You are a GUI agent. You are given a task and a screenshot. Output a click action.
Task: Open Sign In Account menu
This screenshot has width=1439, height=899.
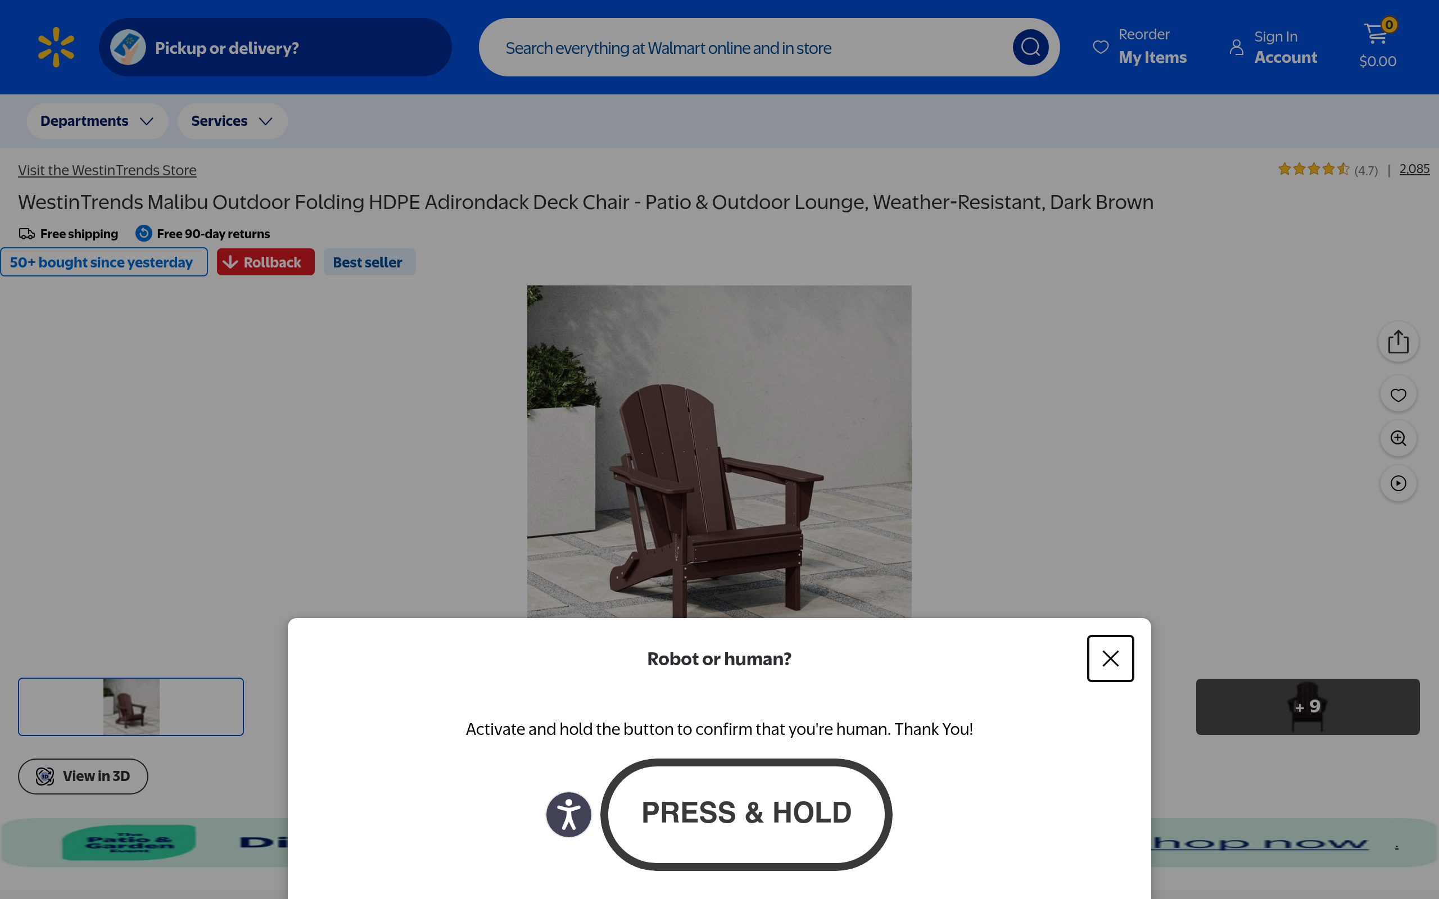(1274, 47)
